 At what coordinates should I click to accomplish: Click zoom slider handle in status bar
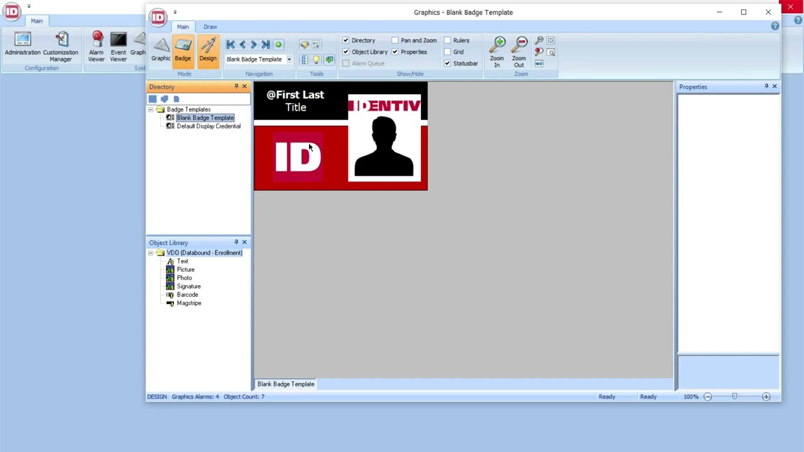point(734,397)
